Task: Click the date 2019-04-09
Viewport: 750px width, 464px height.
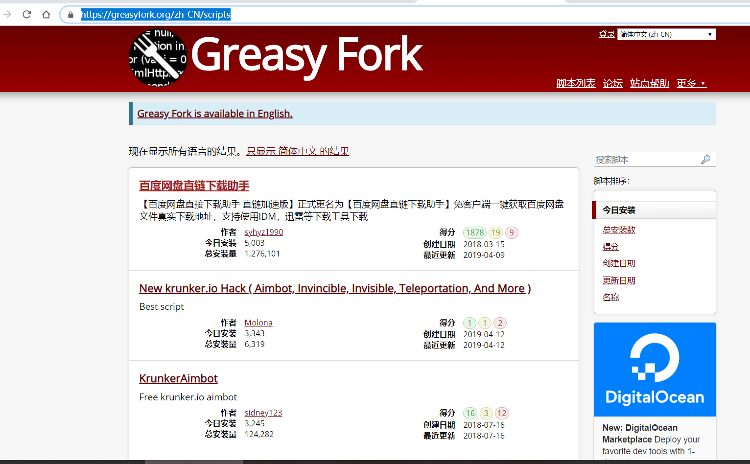Action: click(484, 255)
